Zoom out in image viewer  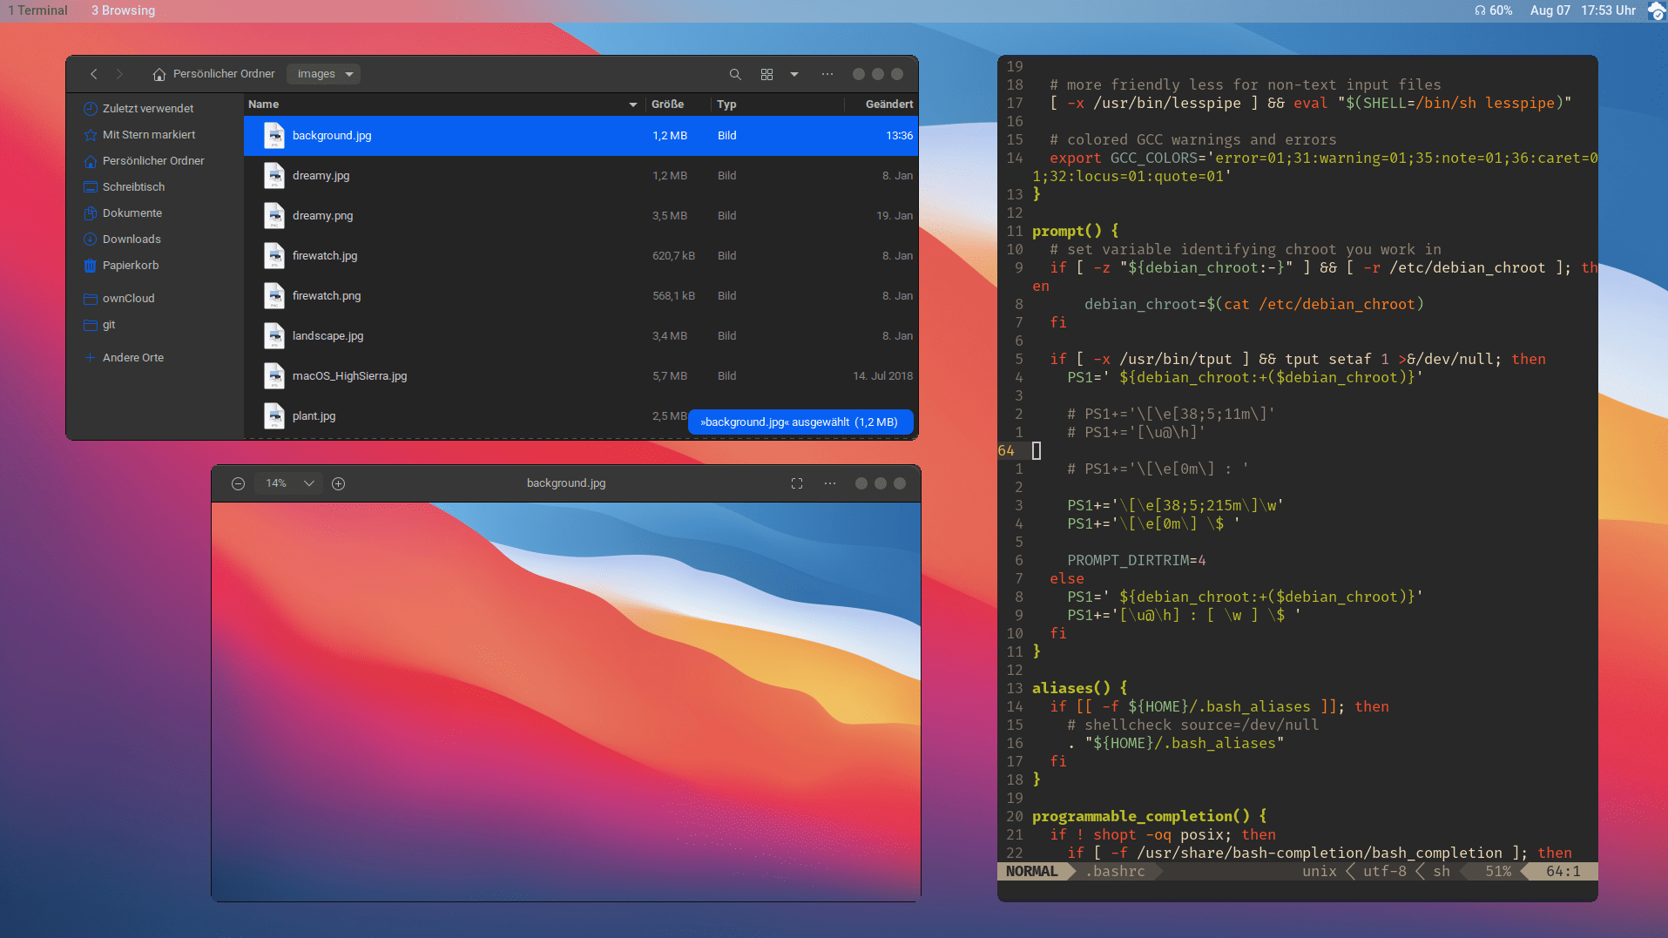[238, 483]
